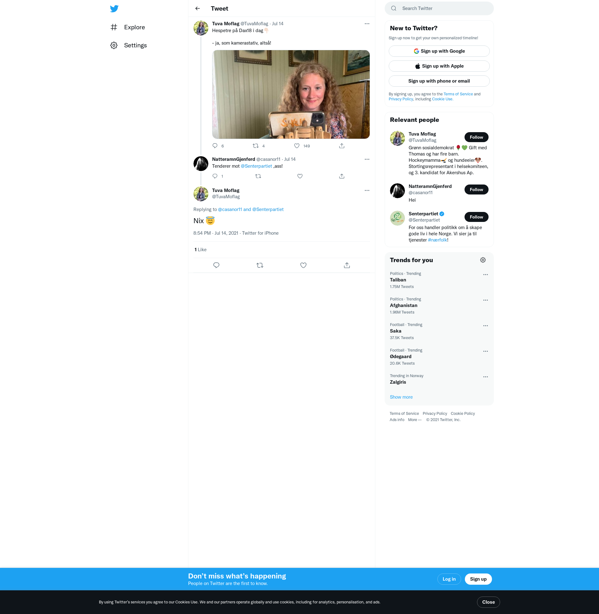The image size is (599, 614).
Task: Like NatteramnGjenferd's Tenderer mot tweet
Action: [300, 176]
